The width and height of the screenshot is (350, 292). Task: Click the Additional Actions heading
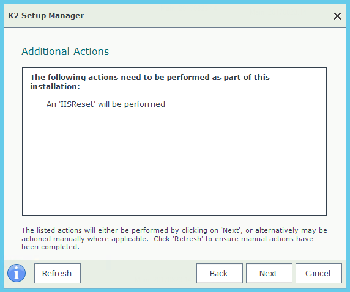(65, 51)
